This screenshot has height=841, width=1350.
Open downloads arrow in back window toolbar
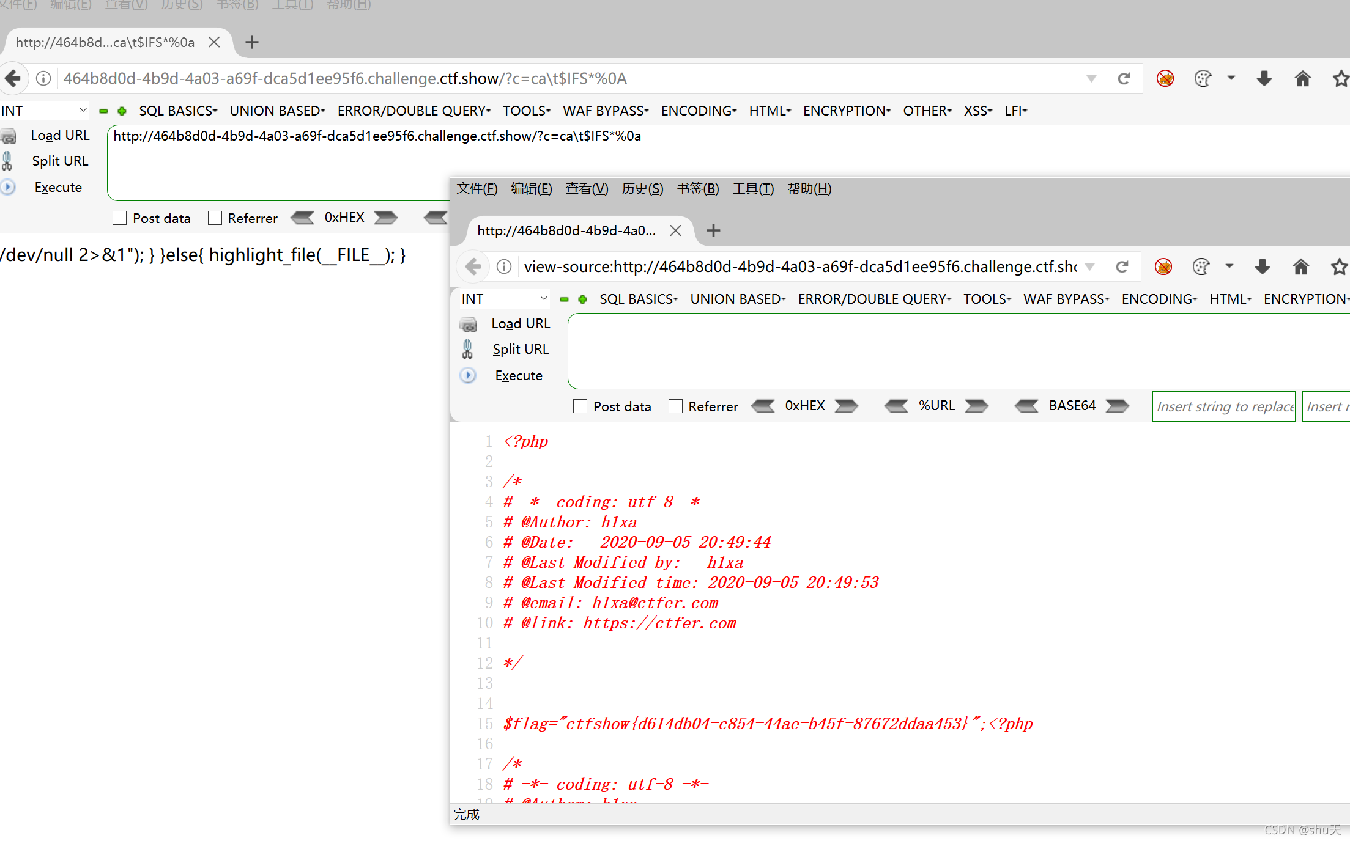pos(1264,78)
